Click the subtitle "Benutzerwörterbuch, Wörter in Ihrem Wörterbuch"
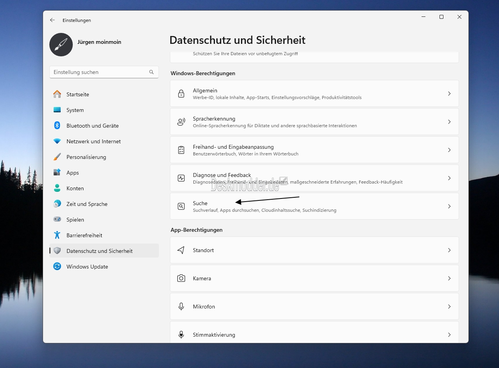Viewport: 499px width, 368px height. coord(246,154)
